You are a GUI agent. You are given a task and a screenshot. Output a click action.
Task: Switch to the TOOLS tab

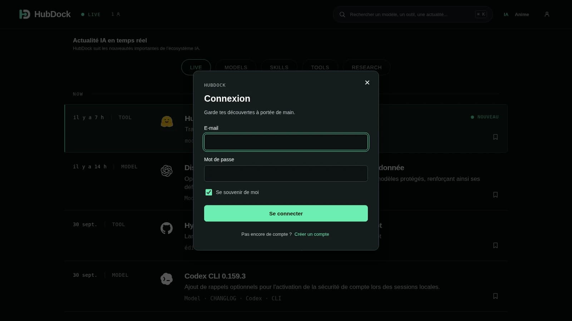[320, 67]
